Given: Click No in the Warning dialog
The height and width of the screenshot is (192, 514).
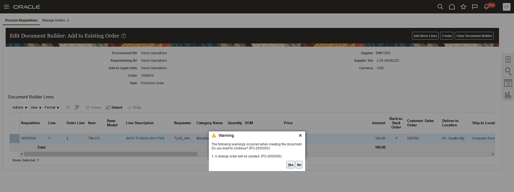Looking at the screenshot, I should (299, 165).
